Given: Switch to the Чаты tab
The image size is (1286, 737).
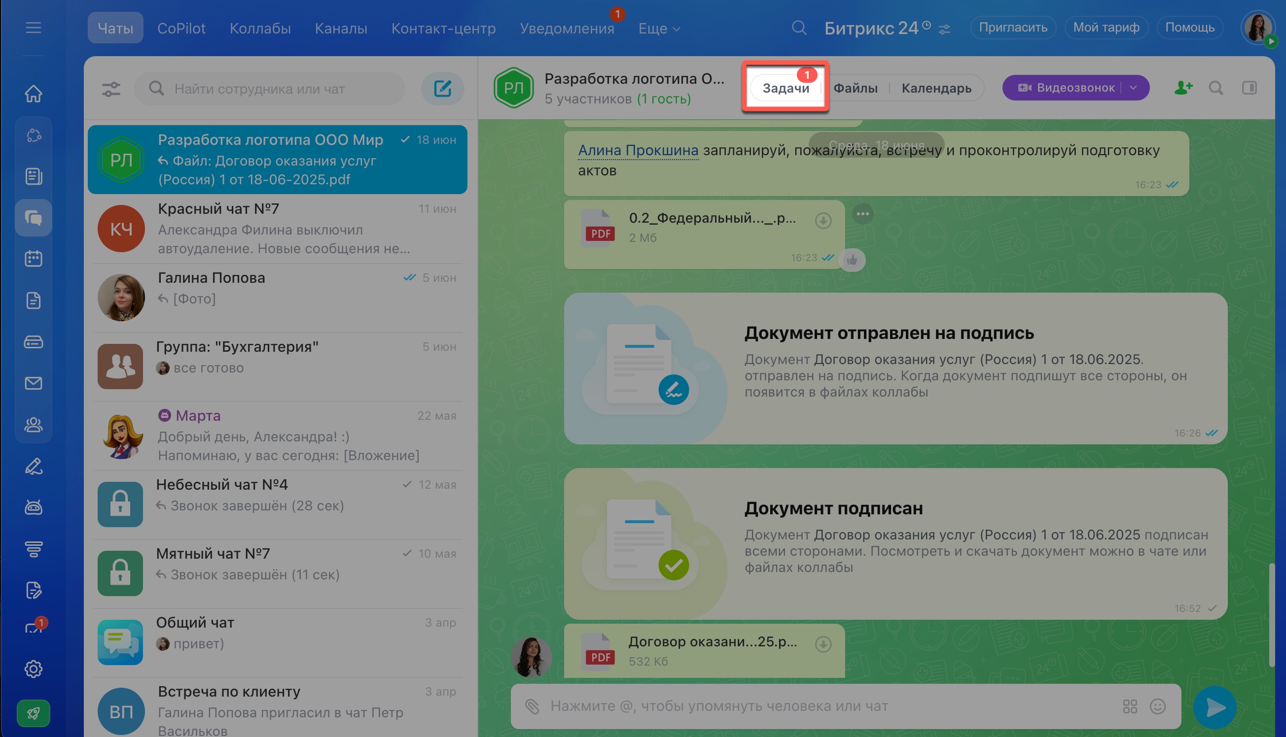Looking at the screenshot, I should 115,28.
